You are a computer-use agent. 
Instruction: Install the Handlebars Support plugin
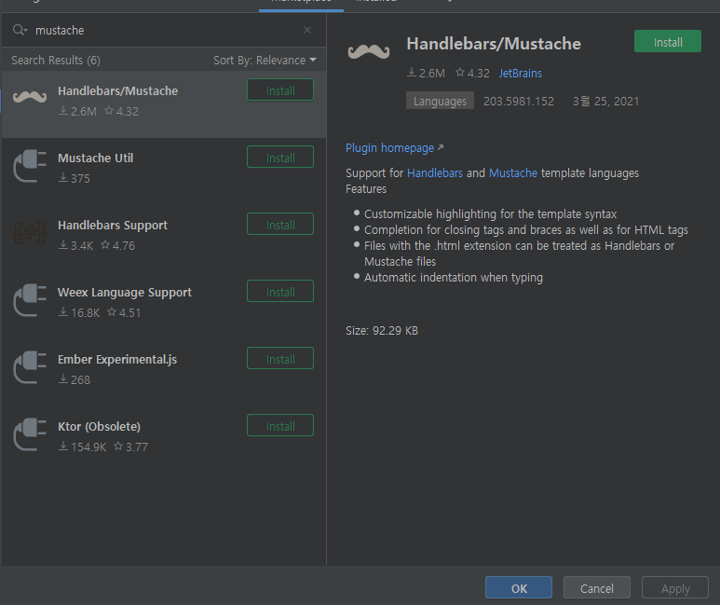point(280,225)
